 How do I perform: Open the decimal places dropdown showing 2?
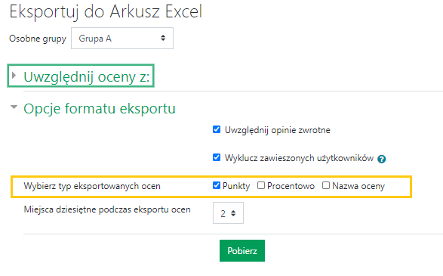[228, 213]
